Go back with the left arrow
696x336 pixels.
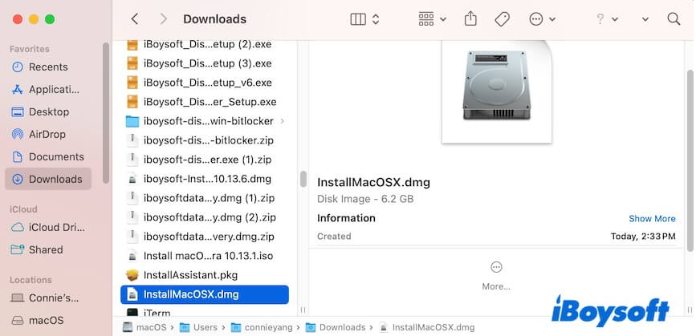(x=134, y=18)
